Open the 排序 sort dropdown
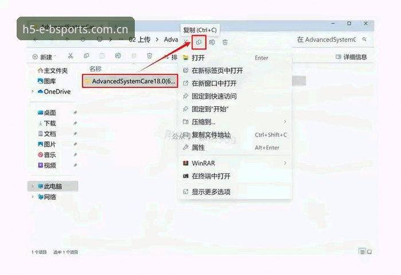Screen dimensions: 401x275 170,57
